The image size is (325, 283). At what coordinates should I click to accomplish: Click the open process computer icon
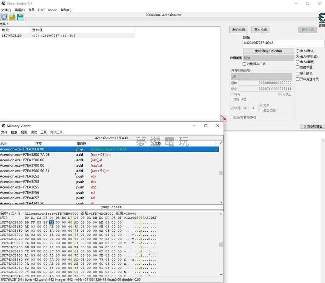[4, 17]
